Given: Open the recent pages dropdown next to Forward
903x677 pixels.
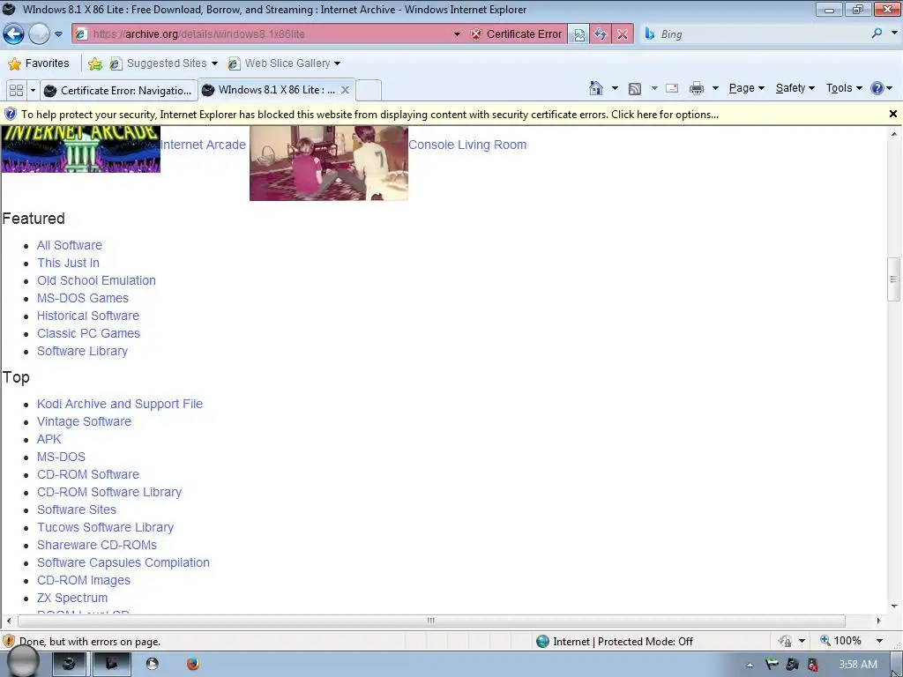Looking at the screenshot, I should (58, 34).
